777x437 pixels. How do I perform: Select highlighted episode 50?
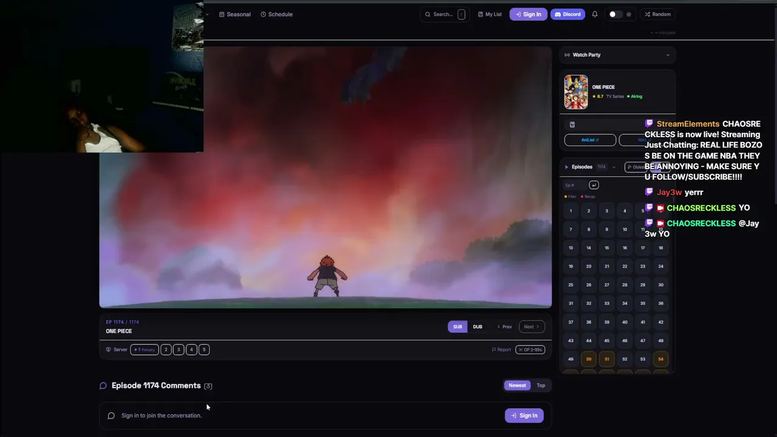pos(588,359)
